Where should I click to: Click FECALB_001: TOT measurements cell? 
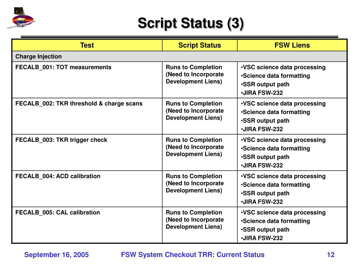click(x=87, y=80)
